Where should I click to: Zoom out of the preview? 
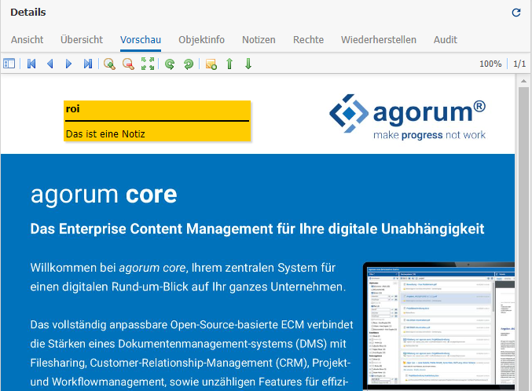(x=128, y=64)
